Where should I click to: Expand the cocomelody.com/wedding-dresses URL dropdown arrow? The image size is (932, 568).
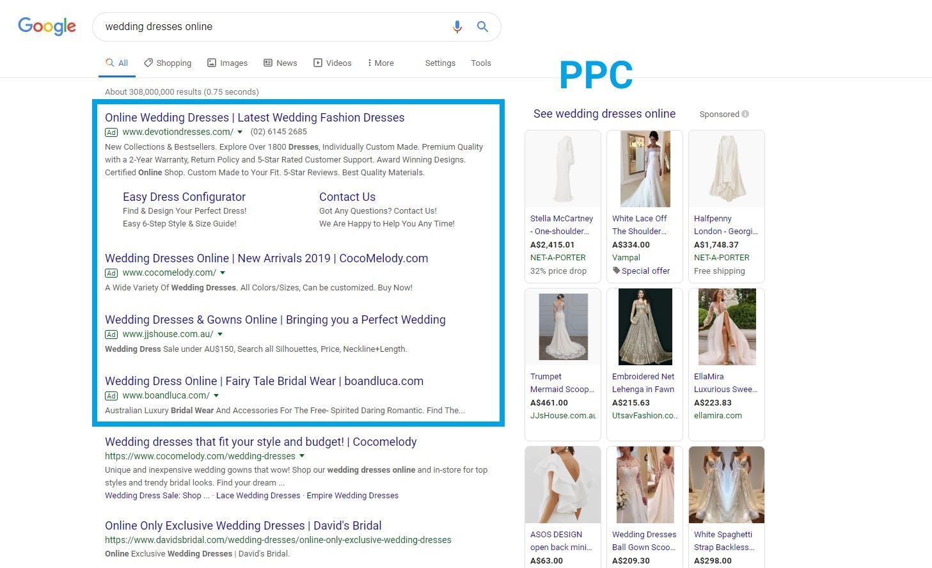tap(302, 456)
